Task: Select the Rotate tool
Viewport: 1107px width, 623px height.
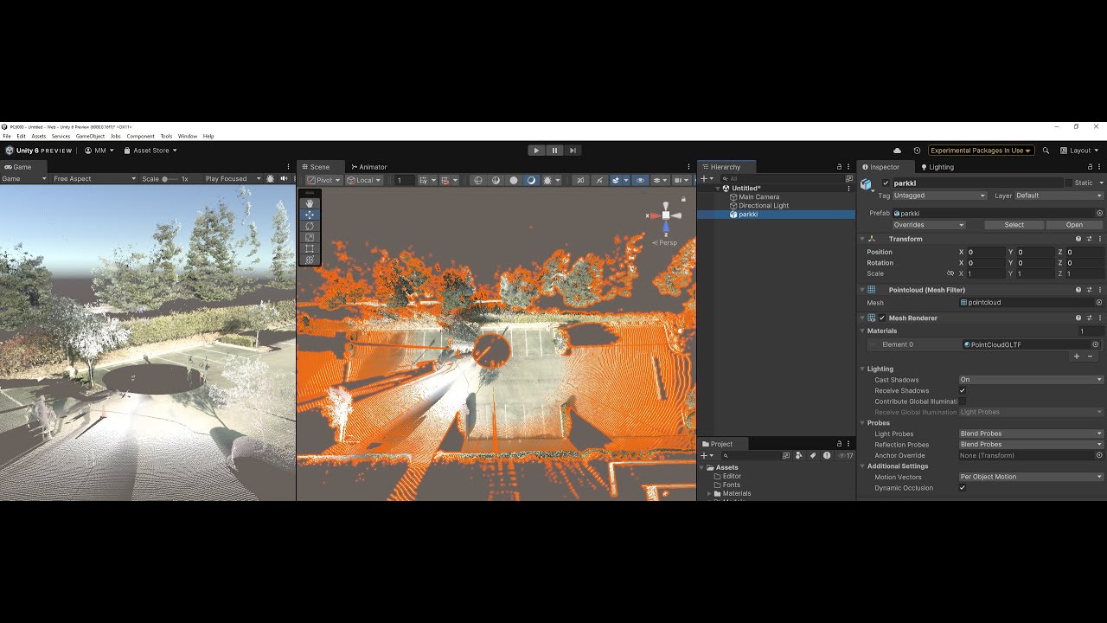Action: (x=309, y=226)
